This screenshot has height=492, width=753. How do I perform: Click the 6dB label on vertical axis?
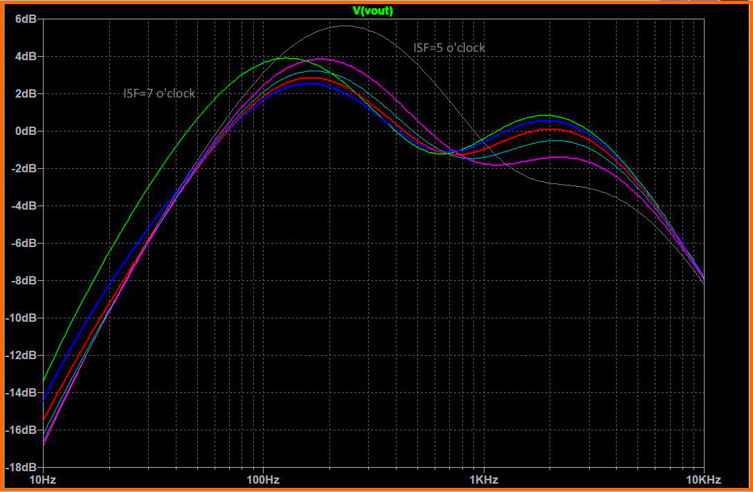(x=26, y=19)
